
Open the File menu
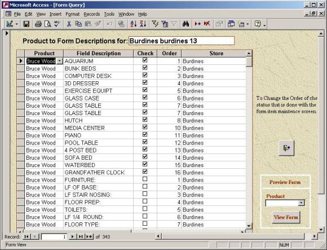17,14
